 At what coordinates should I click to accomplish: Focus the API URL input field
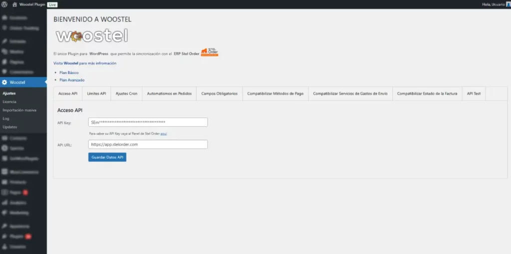(x=148, y=144)
